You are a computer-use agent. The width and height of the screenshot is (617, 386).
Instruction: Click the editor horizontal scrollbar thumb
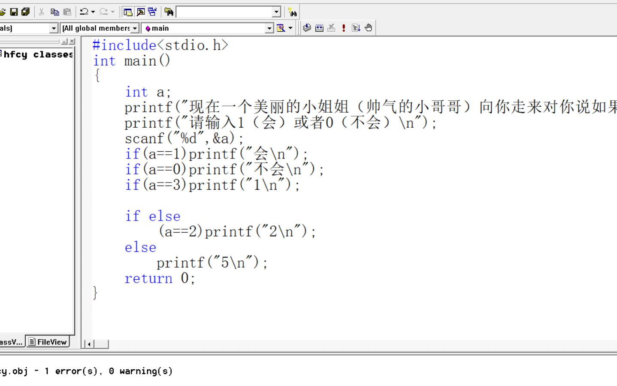tap(101, 344)
